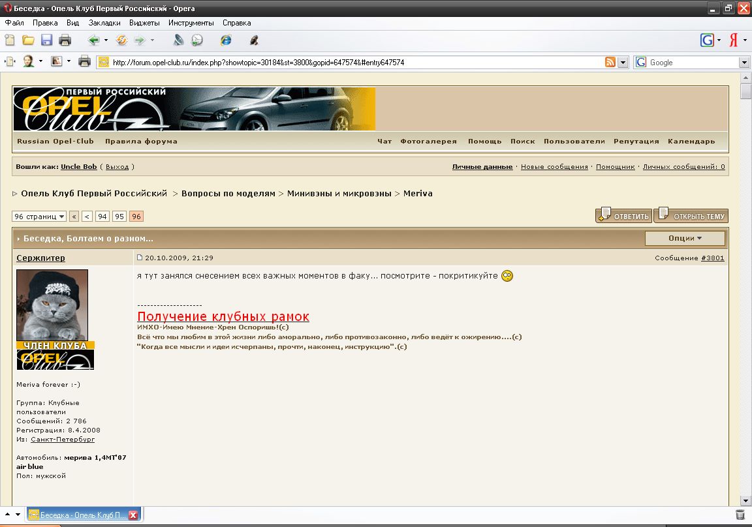Image resolution: width=752 pixels, height=527 pixels.
Task: Go to page 95 of the thread
Action: pos(119,217)
